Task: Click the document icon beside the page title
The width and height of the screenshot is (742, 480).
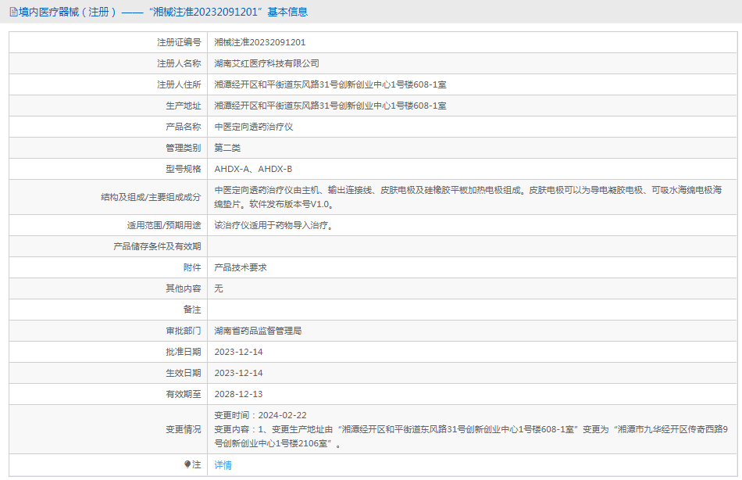Action: [x=14, y=13]
